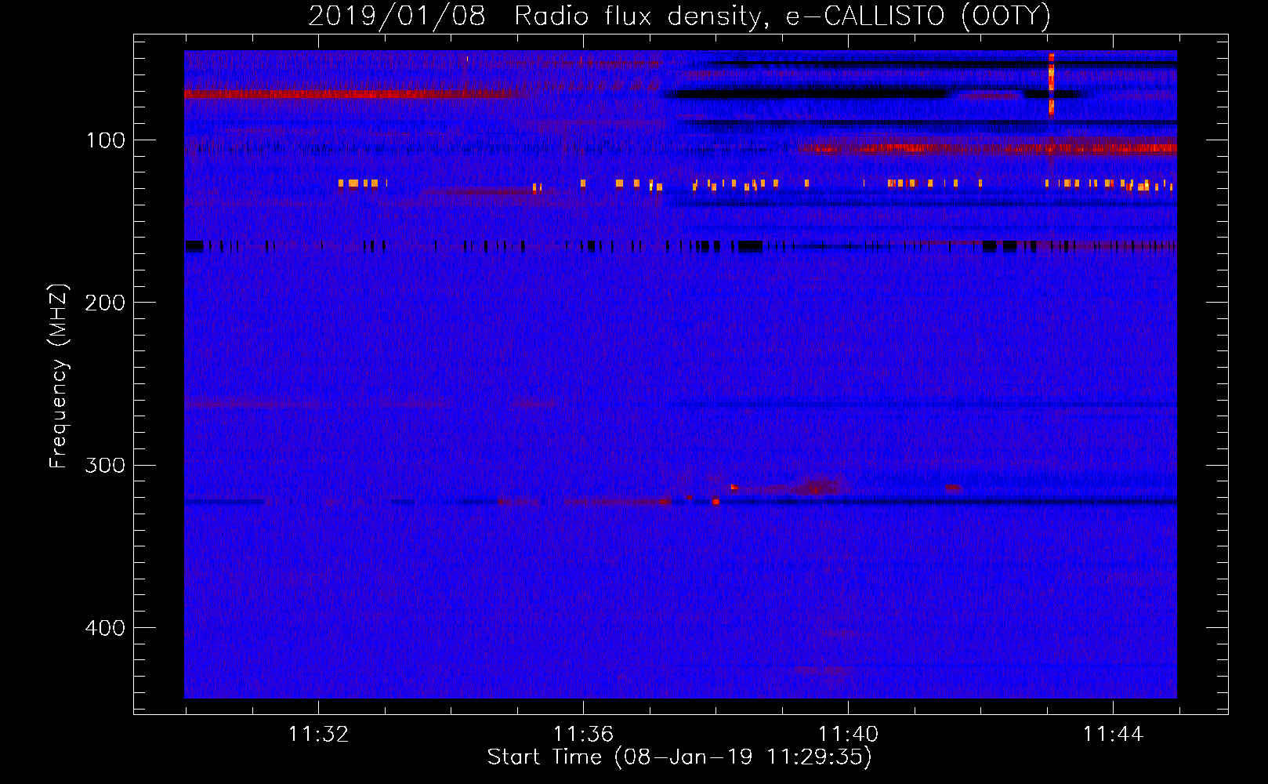This screenshot has width=1268, height=784.
Task: Click the 'Start Time (08-Jan-19 11:29:35)' x-axis label
Action: point(679,757)
